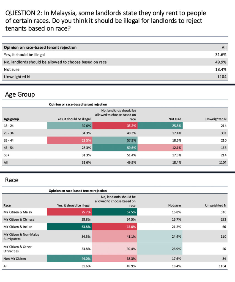235x282 pixels.
Task: Click the red 35.2% cell
Action: click(114, 126)
